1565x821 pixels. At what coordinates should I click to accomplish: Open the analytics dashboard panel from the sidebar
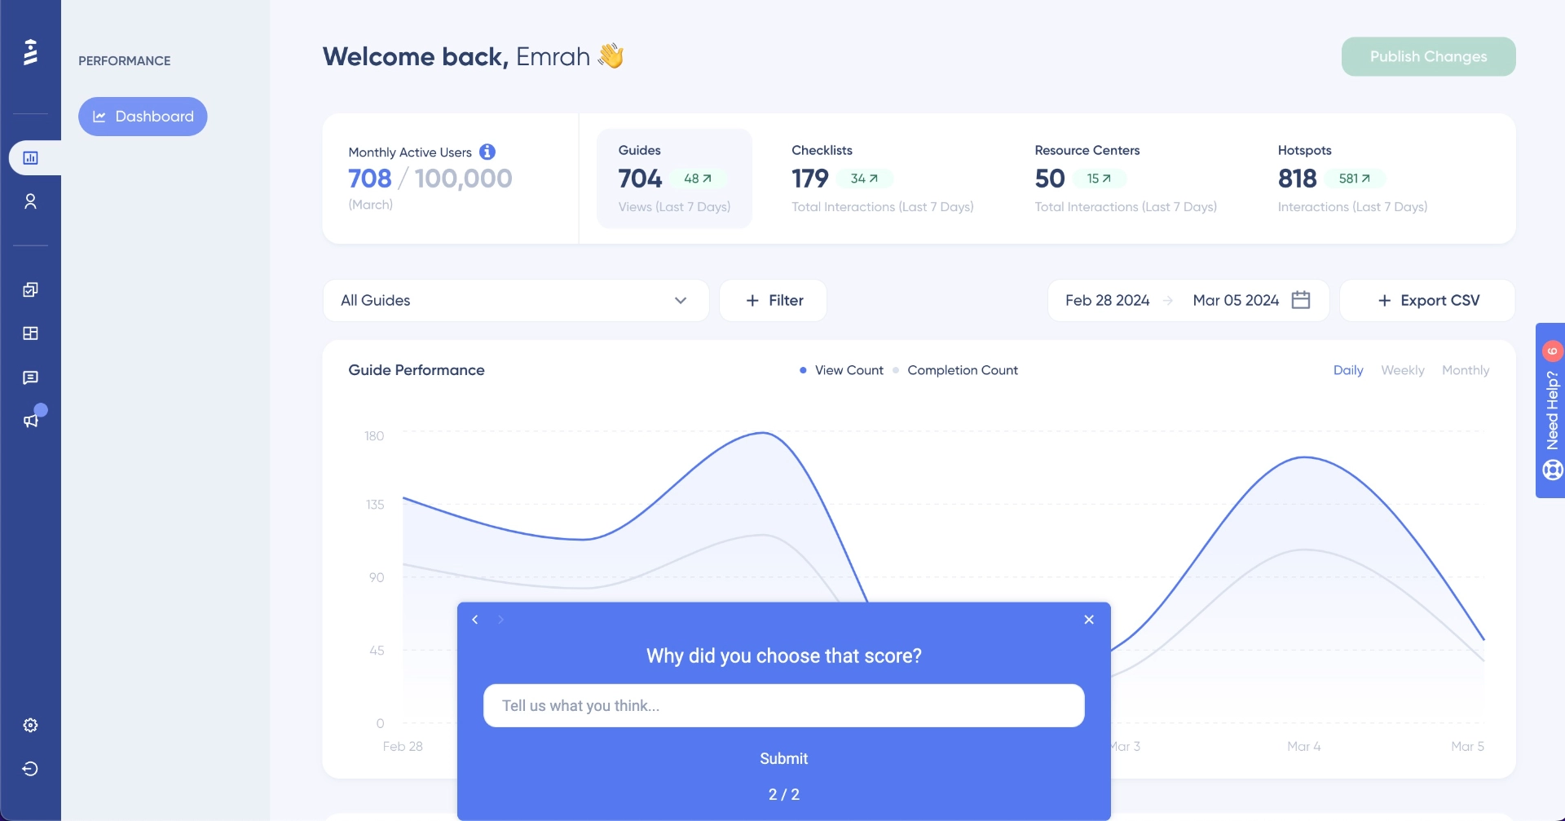click(31, 157)
